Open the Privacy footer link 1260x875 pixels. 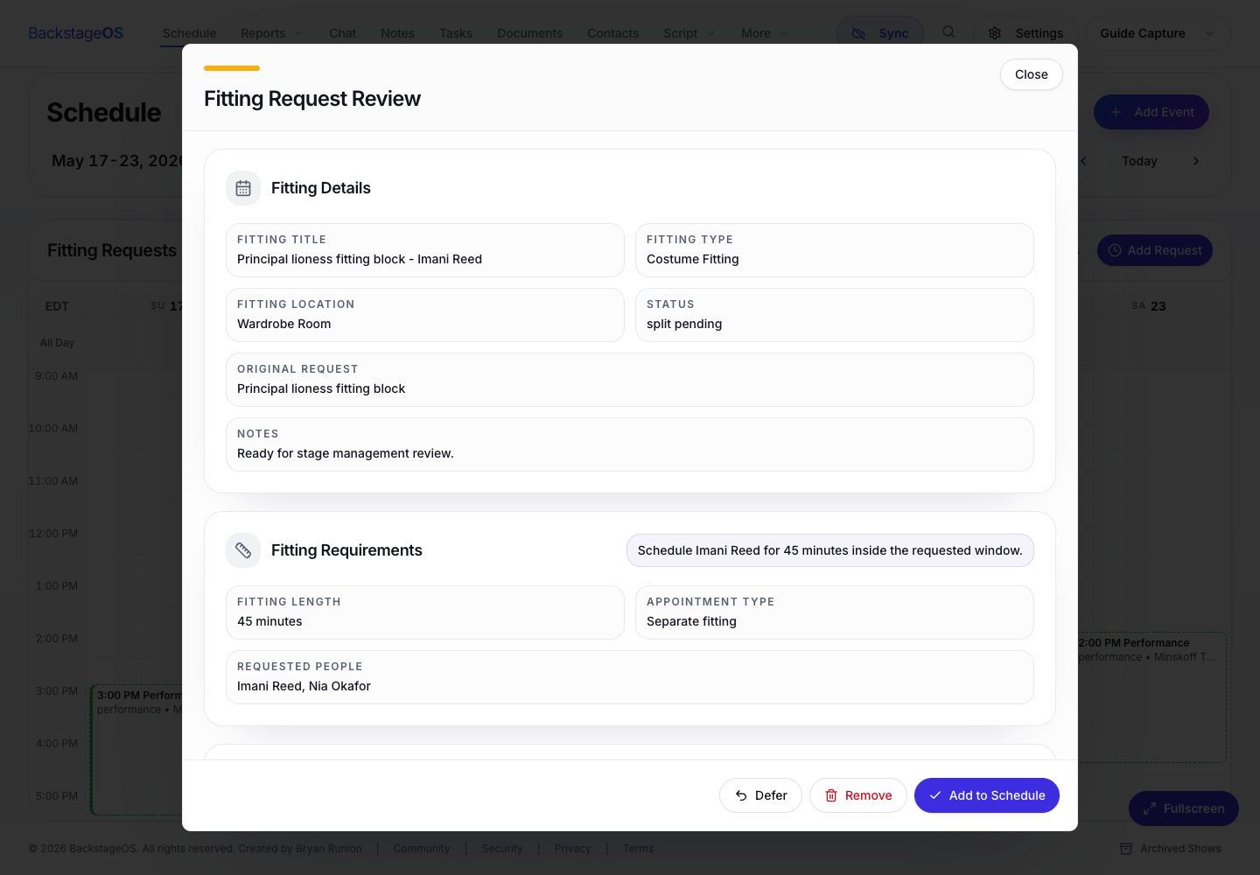572,849
